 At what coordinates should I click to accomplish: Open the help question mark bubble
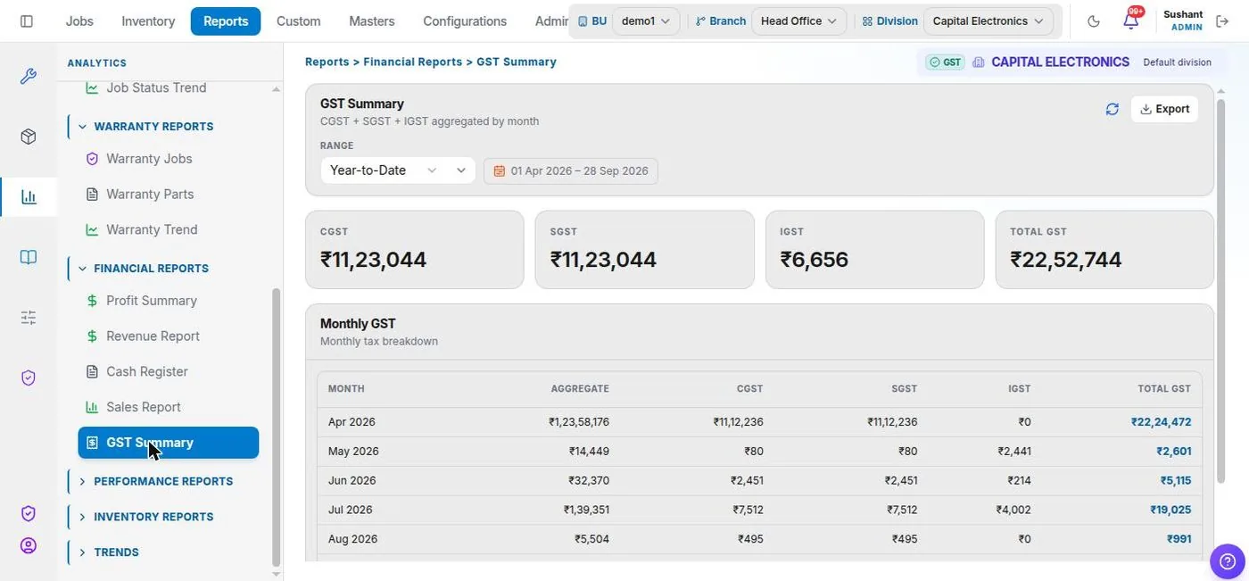[x=1227, y=560]
